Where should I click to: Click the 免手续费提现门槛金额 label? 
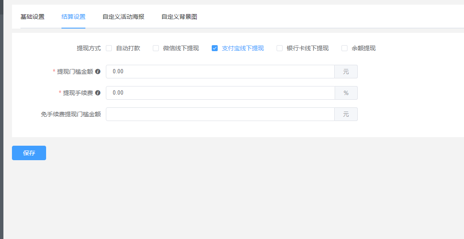(71, 114)
